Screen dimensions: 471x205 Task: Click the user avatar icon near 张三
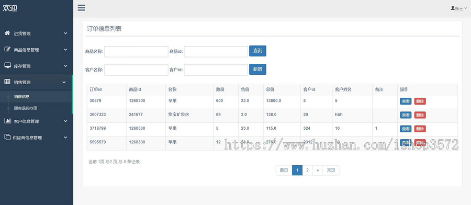click(453, 8)
